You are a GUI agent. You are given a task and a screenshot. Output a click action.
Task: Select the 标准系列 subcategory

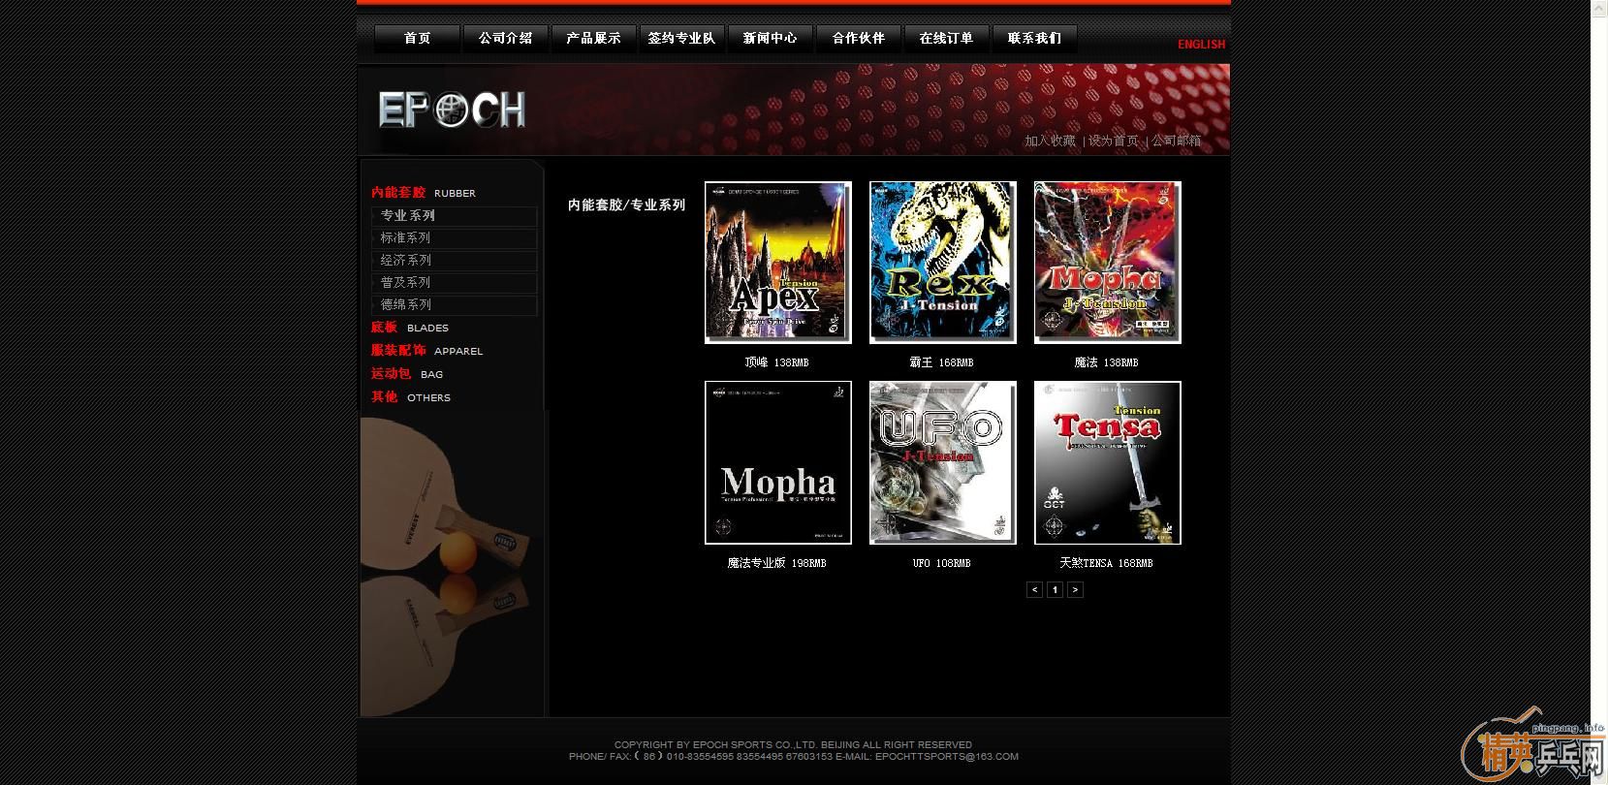[454, 237]
